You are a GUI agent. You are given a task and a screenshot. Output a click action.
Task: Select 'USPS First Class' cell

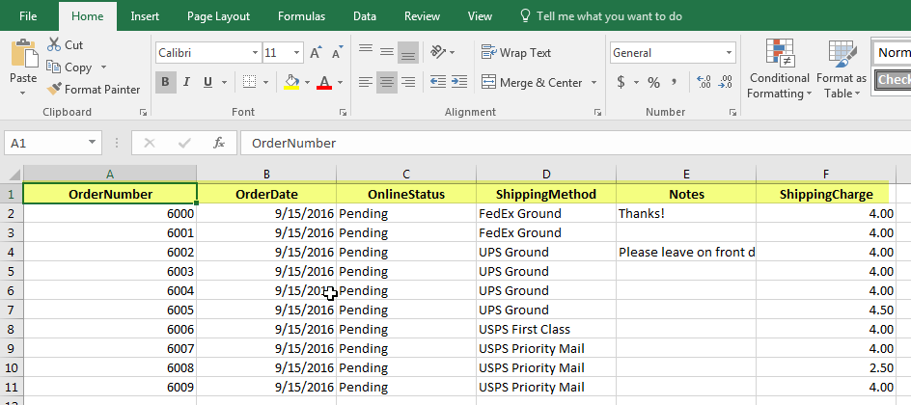tap(546, 329)
